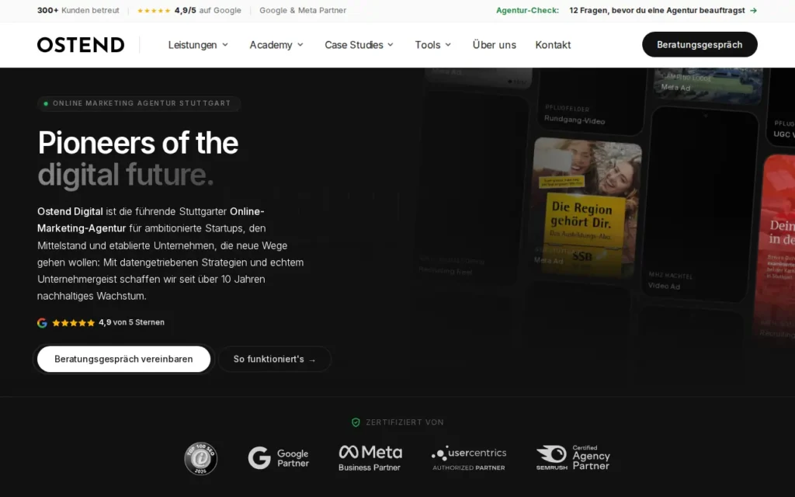Screen dimensions: 795x497
Task: Click 300+ Kunden betreut text
Action: [78, 10]
